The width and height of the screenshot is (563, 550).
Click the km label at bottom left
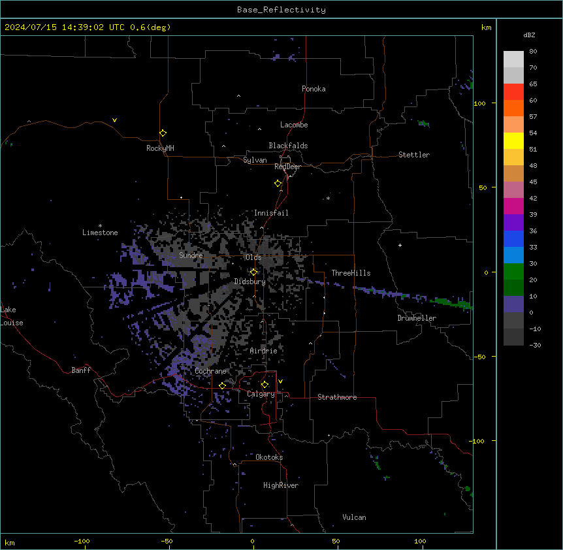[x=10, y=542]
